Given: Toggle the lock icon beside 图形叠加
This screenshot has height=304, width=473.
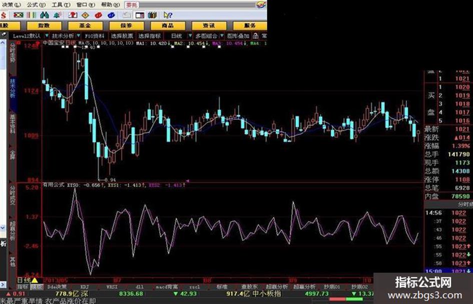Looking at the screenshot, I should [255, 36].
